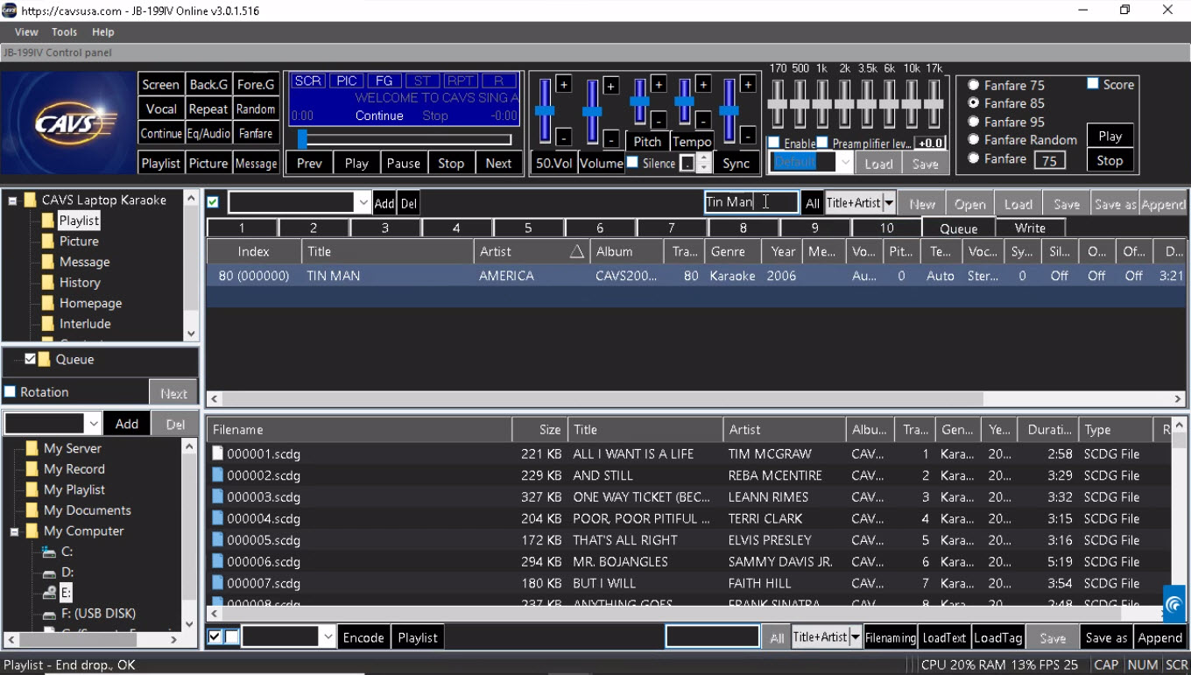The width and height of the screenshot is (1191, 675).
Task: Switch to playlist tab 10
Action: [886, 228]
